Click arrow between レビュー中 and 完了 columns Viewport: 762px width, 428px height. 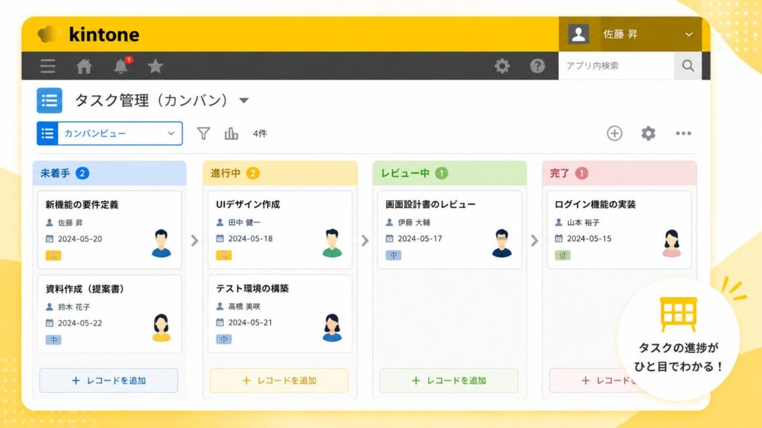534,241
